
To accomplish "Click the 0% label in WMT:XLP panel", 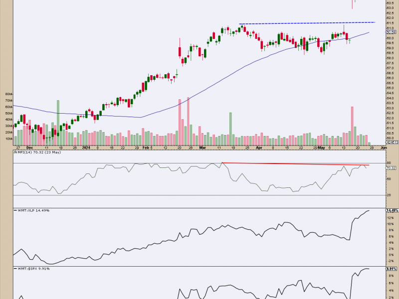I will pos(391,255).
